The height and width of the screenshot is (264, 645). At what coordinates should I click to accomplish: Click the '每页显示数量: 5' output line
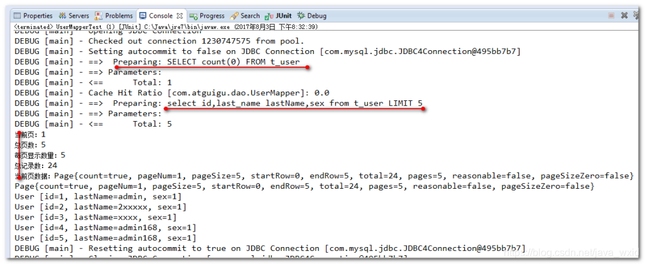(x=40, y=155)
